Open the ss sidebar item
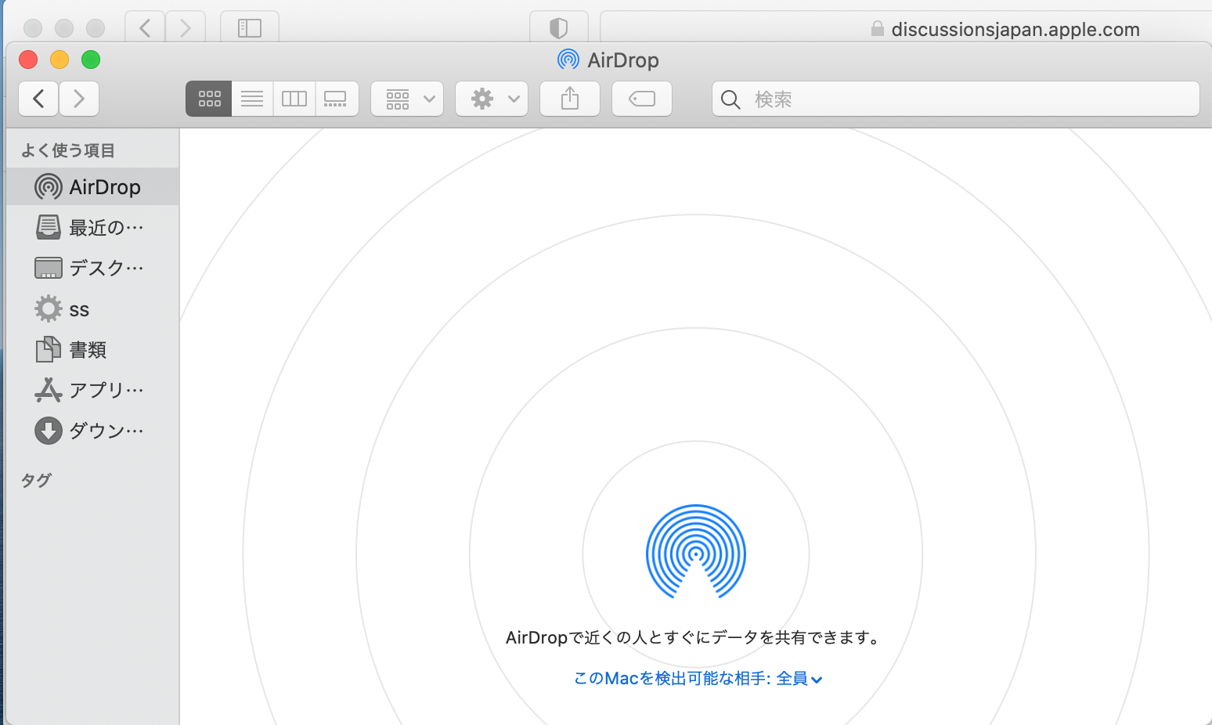Viewport: 1212px width, 725px height. [x=78, y=309]
